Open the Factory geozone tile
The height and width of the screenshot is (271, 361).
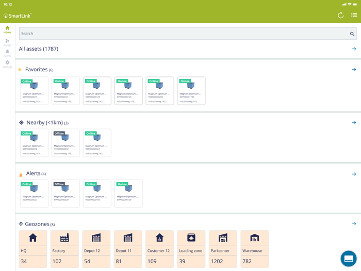pos(64,249)
